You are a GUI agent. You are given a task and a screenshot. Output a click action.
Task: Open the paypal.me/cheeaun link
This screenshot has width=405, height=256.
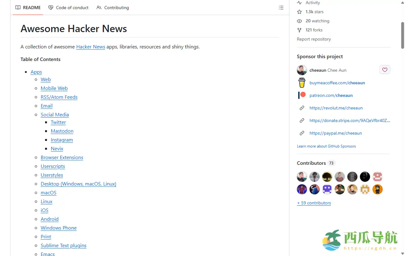(x=335, y=133)
